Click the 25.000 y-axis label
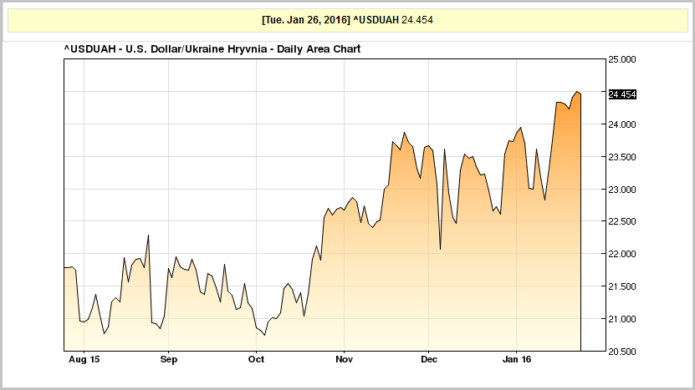 (x=622, y=60)
